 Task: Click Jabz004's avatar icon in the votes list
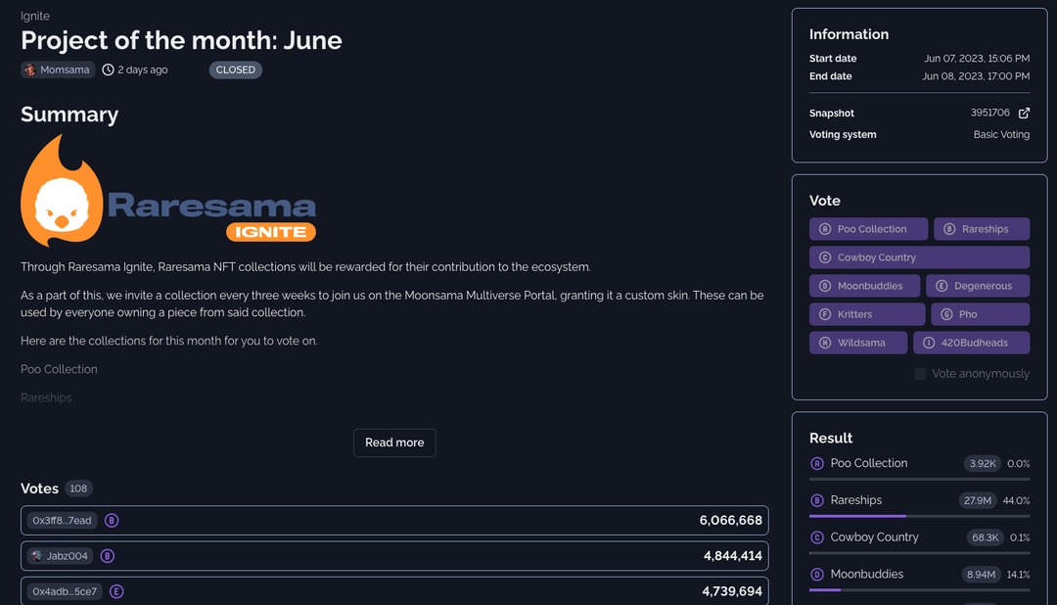coord(36,556)
